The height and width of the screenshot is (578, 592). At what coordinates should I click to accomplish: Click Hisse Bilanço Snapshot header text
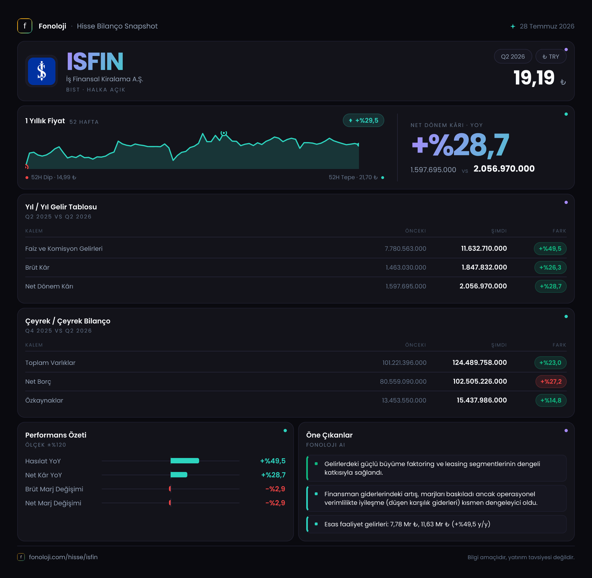[117, 26]
